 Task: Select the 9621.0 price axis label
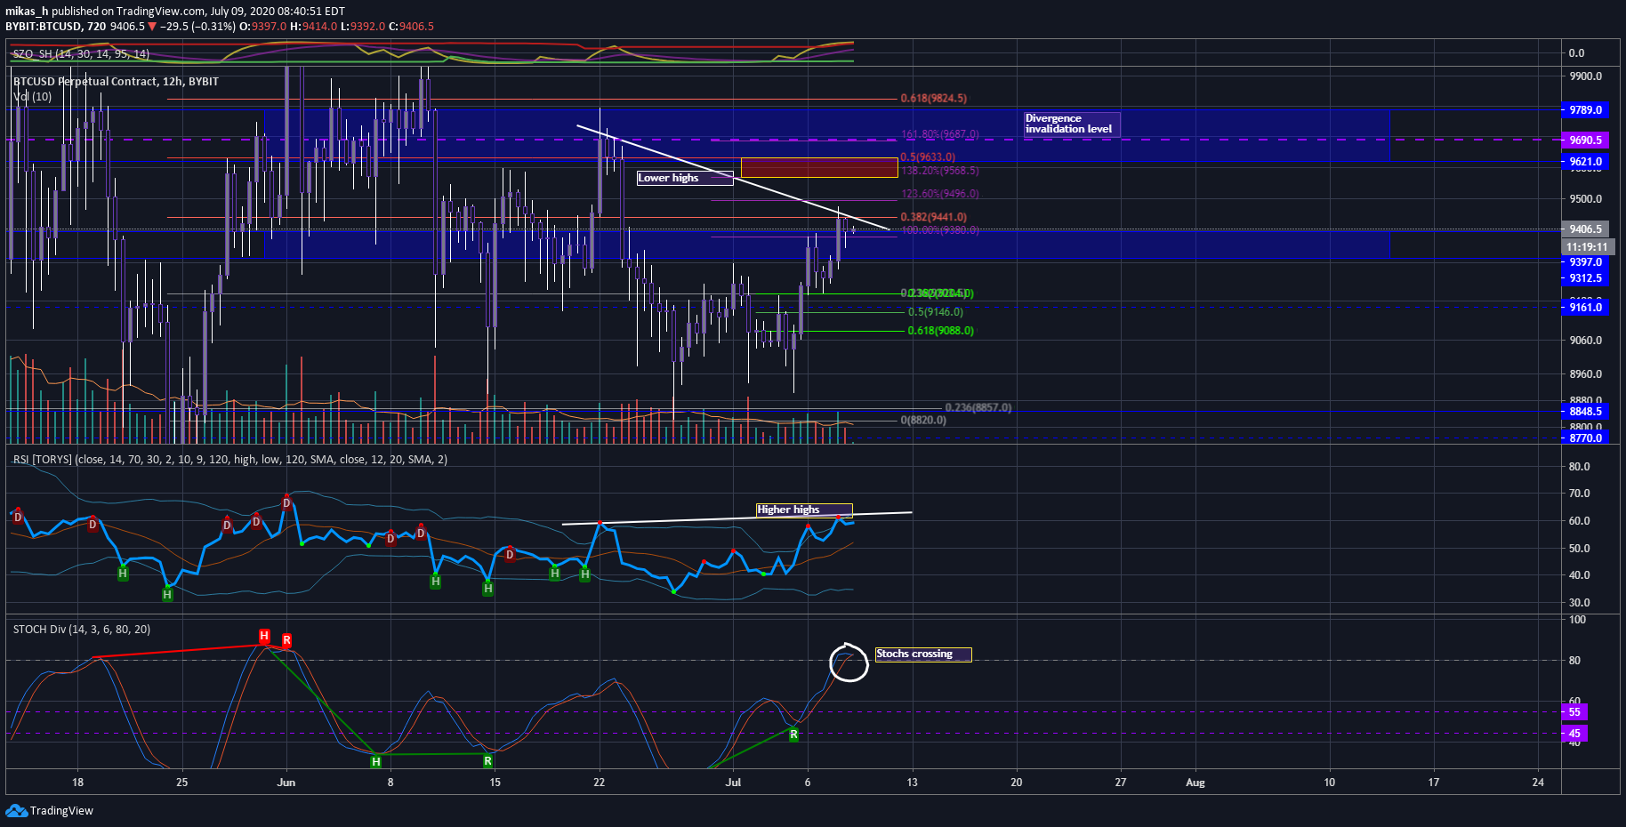pos(1585,162)
